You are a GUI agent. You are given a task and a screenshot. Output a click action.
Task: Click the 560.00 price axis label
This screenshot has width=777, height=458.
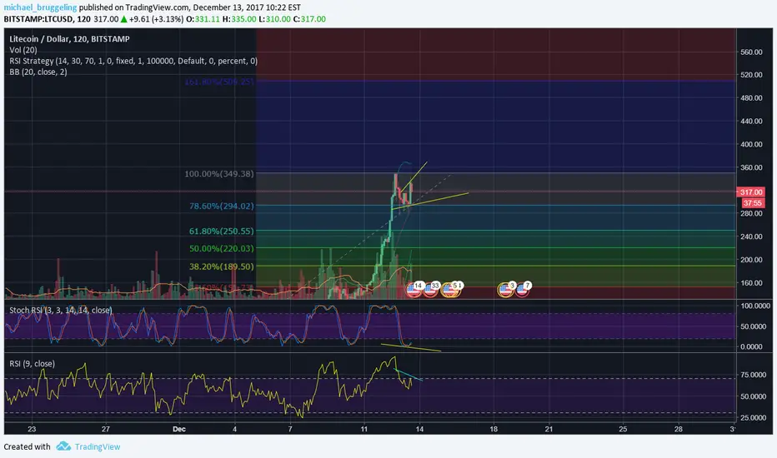(x=751, y=52)
